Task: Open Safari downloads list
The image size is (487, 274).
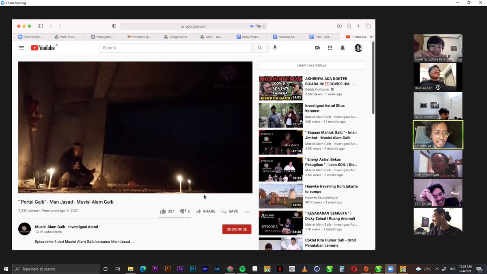Action: (x=339, y=26)
